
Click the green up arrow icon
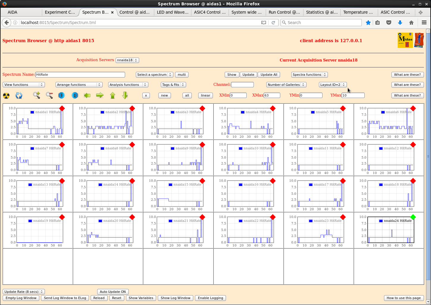coord(113,95)
